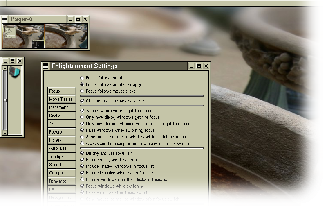Enable Send mouse pointer to window while switching
327x215 pixels.
[x=133, y=137]
